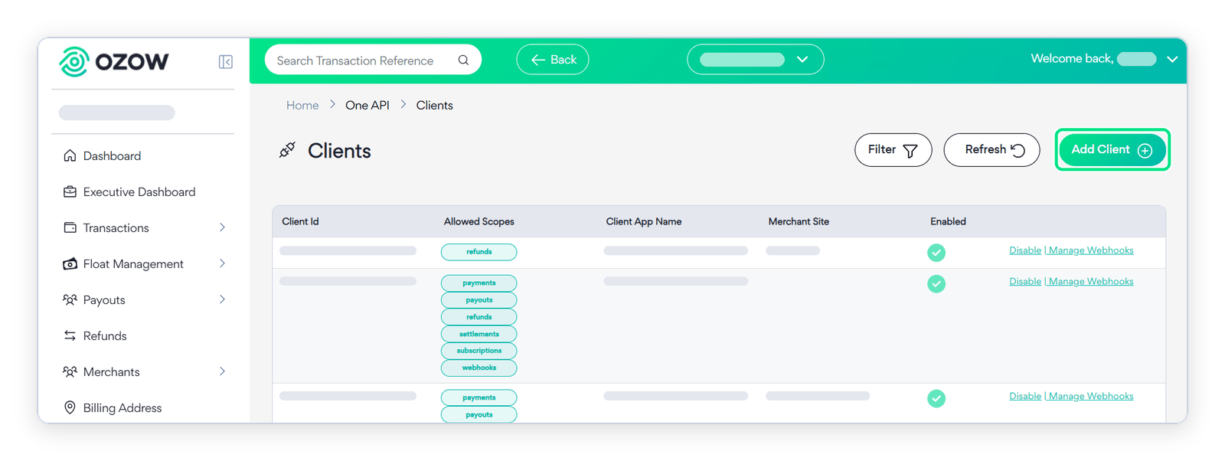Expand the Float Management submenu chevron
Viewport: 1225px width, 461px height.
point(222,263)
